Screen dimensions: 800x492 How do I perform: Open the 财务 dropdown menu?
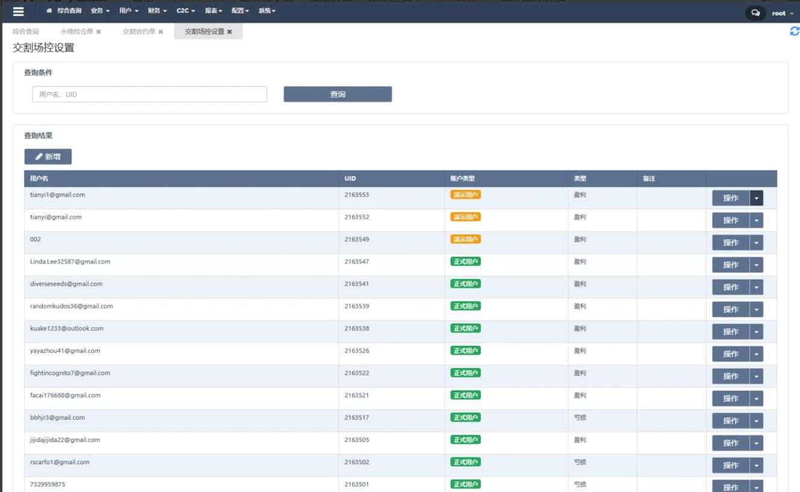coord(157,11)
